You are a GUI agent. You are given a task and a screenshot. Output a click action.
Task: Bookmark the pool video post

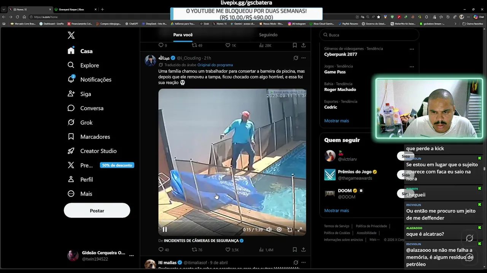point(295,250)
